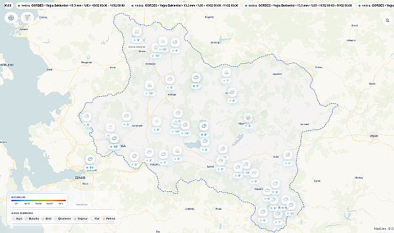Toggle the Yağmur weather filter chip
Viewport: 394px width, 233px height.
click(x=81, y=219)
